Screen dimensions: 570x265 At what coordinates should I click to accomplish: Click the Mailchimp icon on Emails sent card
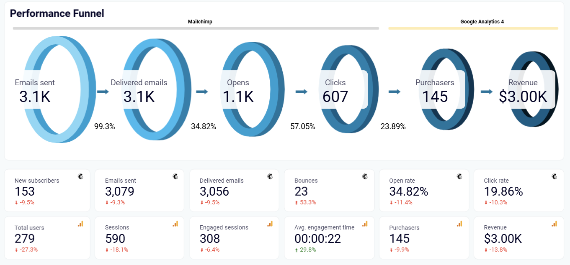[x=175, y=177]
